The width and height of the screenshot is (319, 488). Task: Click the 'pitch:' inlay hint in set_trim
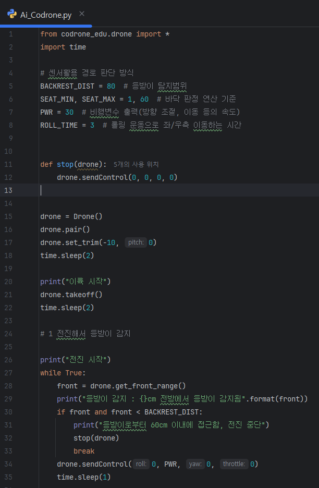tap(136, 242)
